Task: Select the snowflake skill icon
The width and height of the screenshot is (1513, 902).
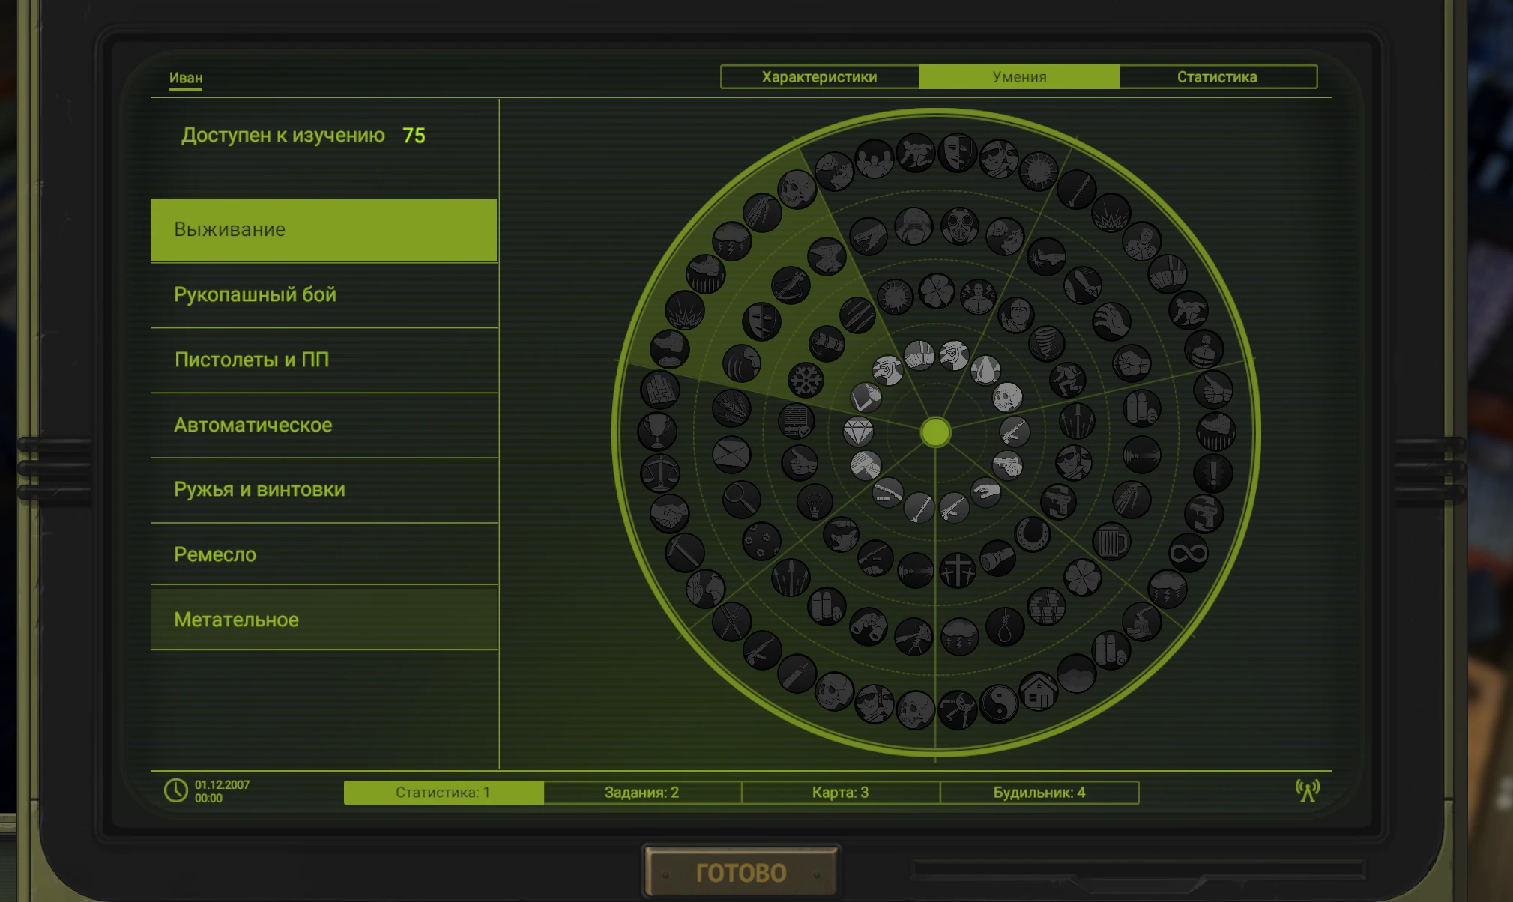Action: coord(806,380)
